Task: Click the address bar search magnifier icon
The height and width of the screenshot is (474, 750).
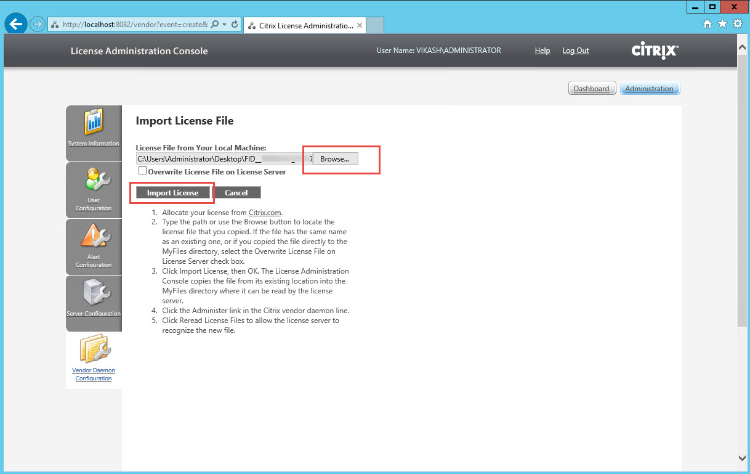Action: click(x=215, y=25)
